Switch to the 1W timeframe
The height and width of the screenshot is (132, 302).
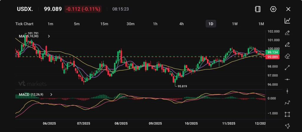(x=235, y=24)
